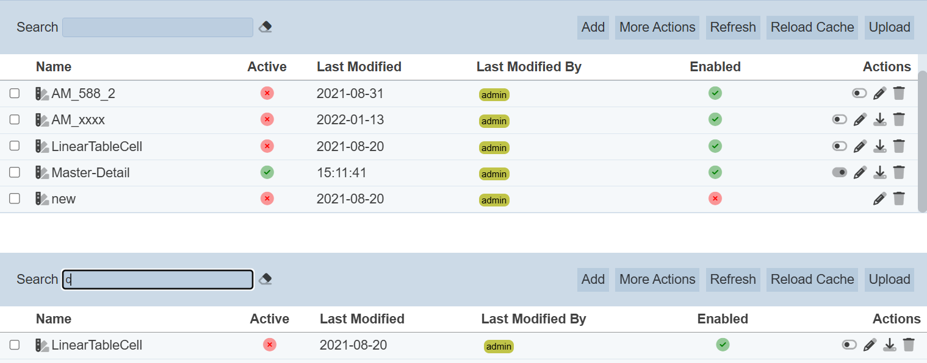This screenshot has height=363, width=927.
Task: Clear bottom search using the eraser icon
Action: [x=265, y=279]
